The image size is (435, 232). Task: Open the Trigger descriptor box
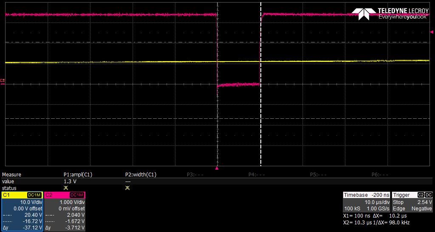click(412, 202)
